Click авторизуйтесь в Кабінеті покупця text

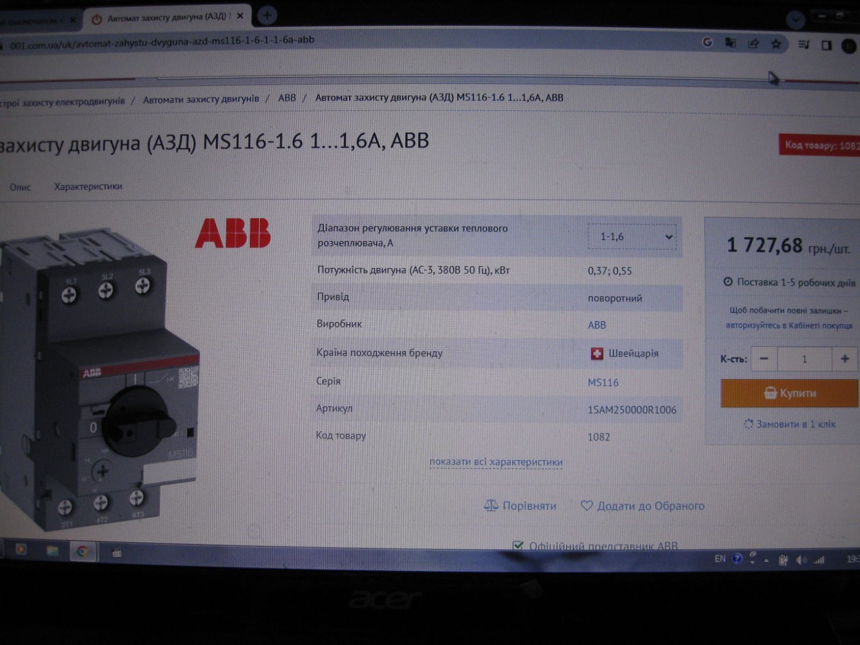(789, 325)
